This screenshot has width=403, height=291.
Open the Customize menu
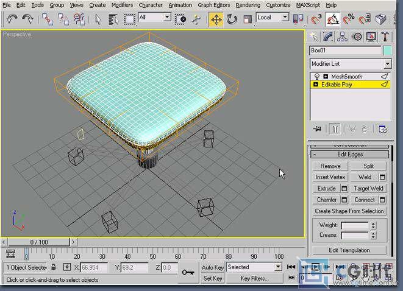click(278, 5)
